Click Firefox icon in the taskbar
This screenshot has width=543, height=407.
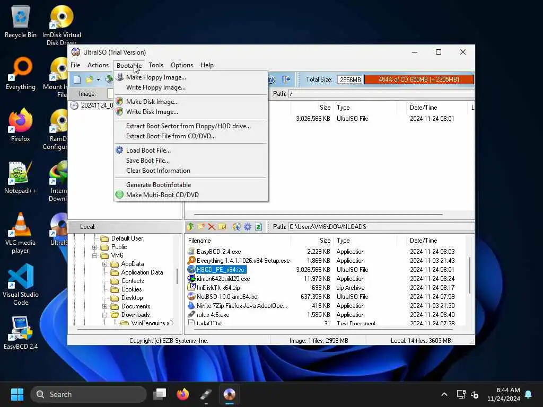[182, 394]
